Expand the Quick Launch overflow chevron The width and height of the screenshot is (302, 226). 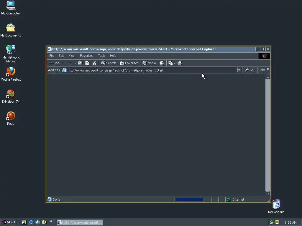[x=51, y=221]
